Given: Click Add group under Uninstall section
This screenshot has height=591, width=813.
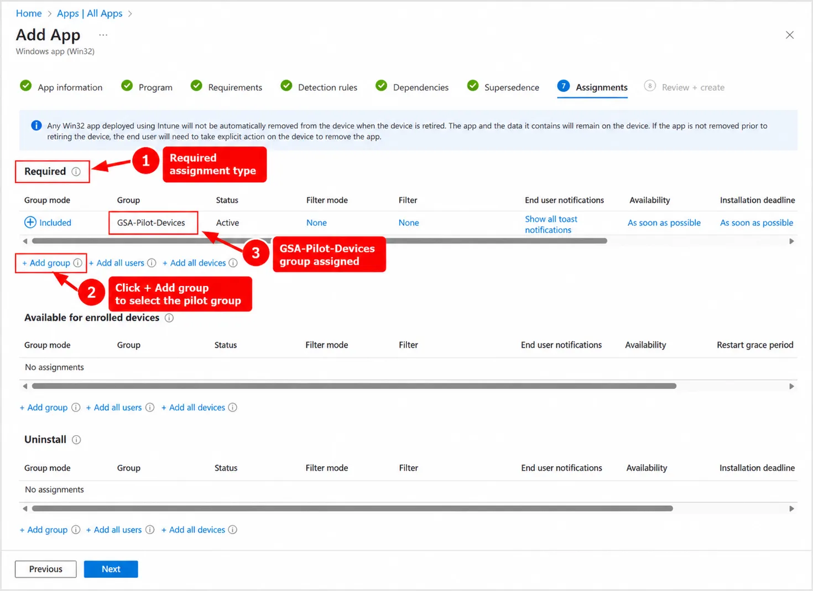Looking at the screenshot, I should click(44, 530).
